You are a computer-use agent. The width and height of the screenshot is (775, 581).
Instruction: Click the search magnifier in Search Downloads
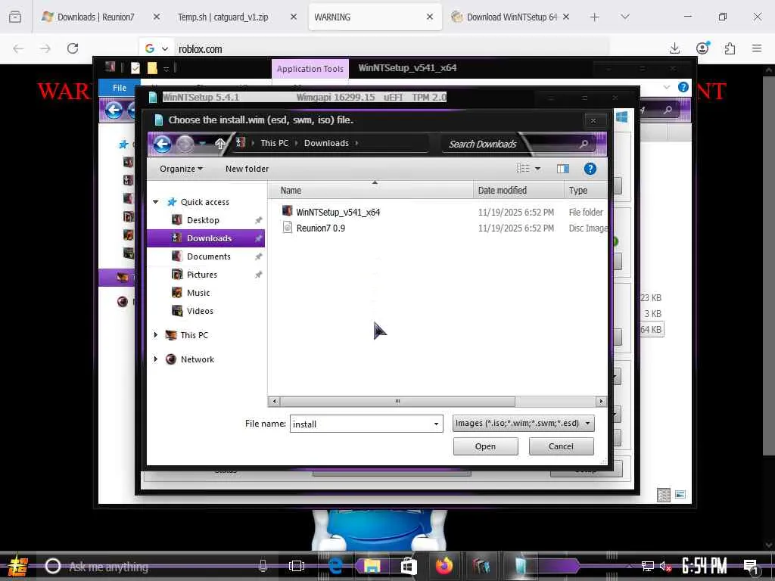[584, 144]
